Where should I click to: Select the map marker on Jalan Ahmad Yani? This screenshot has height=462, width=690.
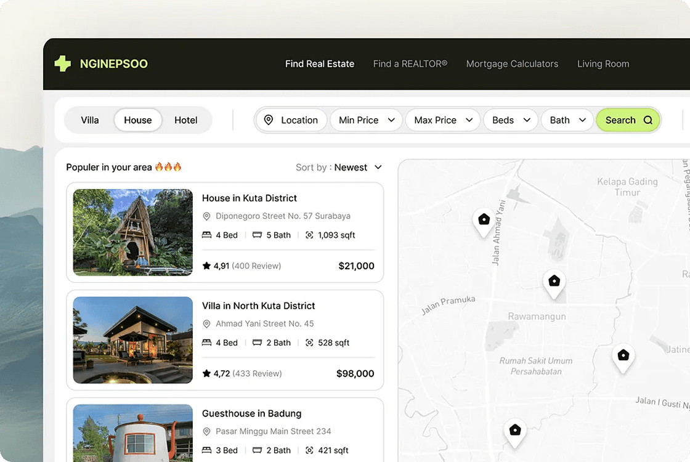[484, 222]
